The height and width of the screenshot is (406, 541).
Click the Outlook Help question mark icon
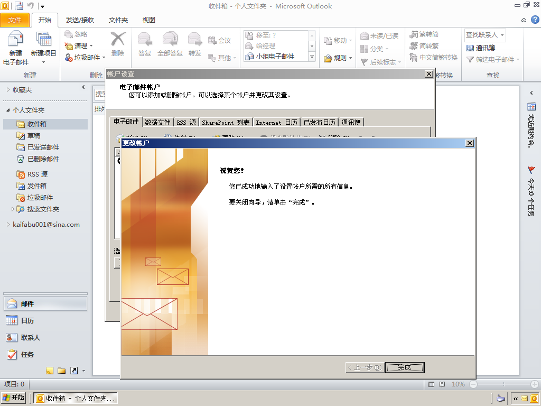535,20
